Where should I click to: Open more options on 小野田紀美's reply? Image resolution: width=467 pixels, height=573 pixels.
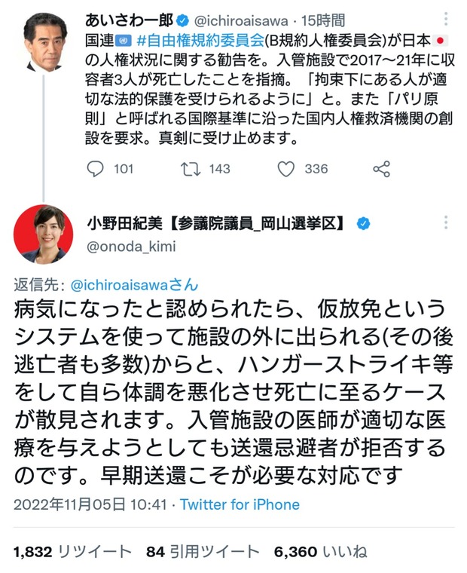446,222
